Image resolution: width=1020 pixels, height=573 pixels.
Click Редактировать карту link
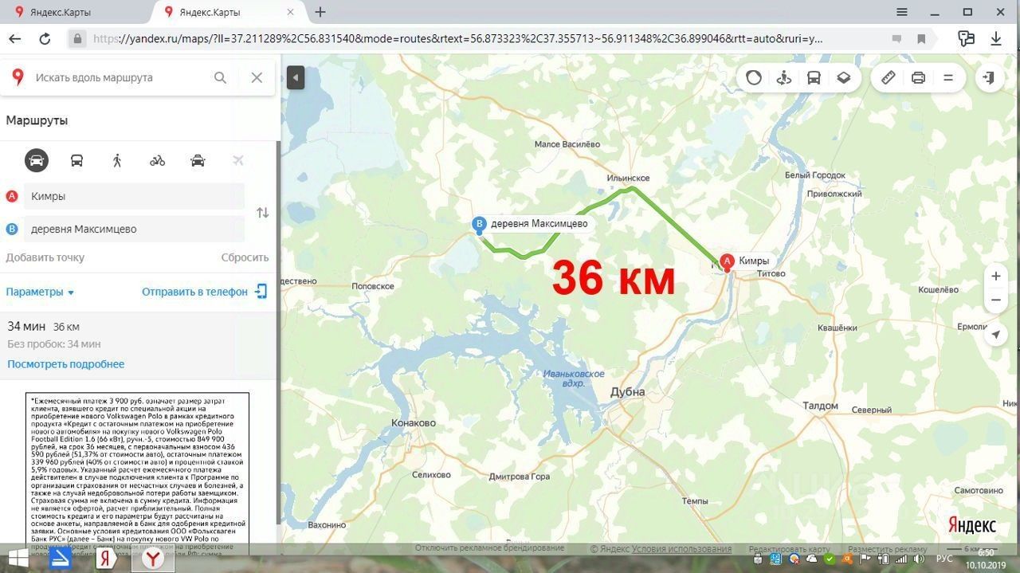(x=789, y=549)
